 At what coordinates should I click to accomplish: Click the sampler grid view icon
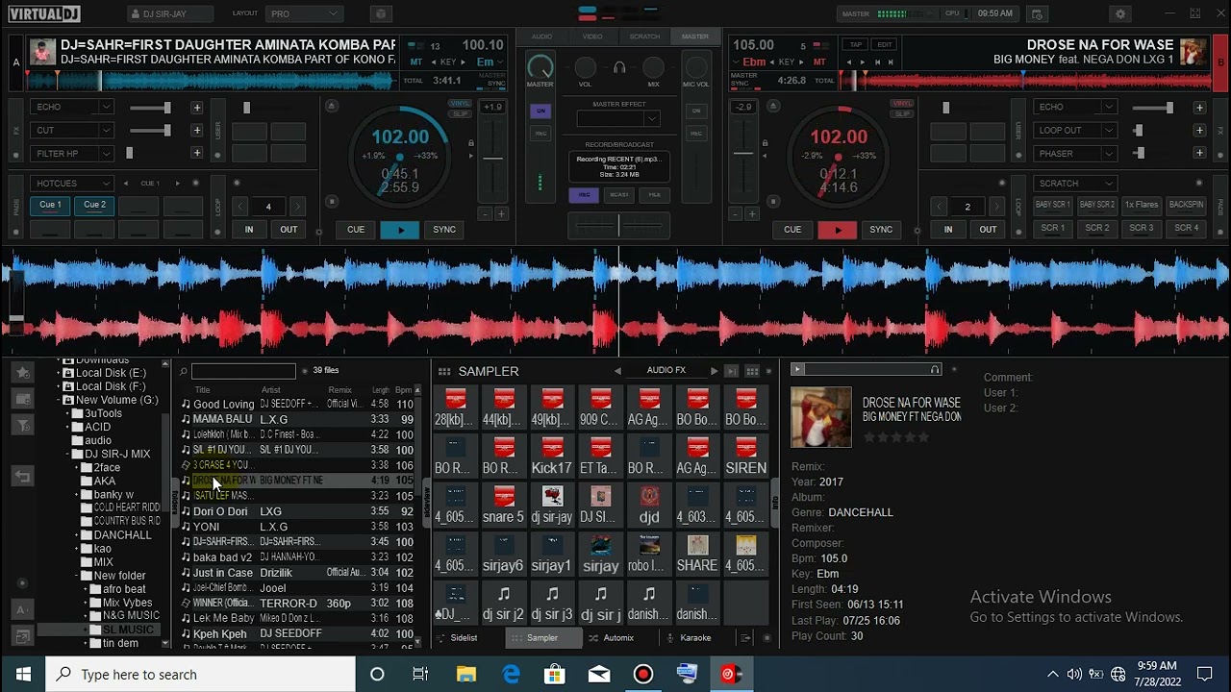click(752, 371)
